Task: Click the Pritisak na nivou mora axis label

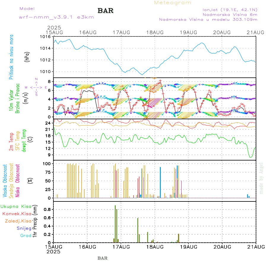Action: coord(11,57)
